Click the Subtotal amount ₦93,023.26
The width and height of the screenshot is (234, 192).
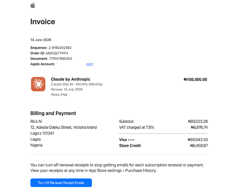click(x=198, y=121)
